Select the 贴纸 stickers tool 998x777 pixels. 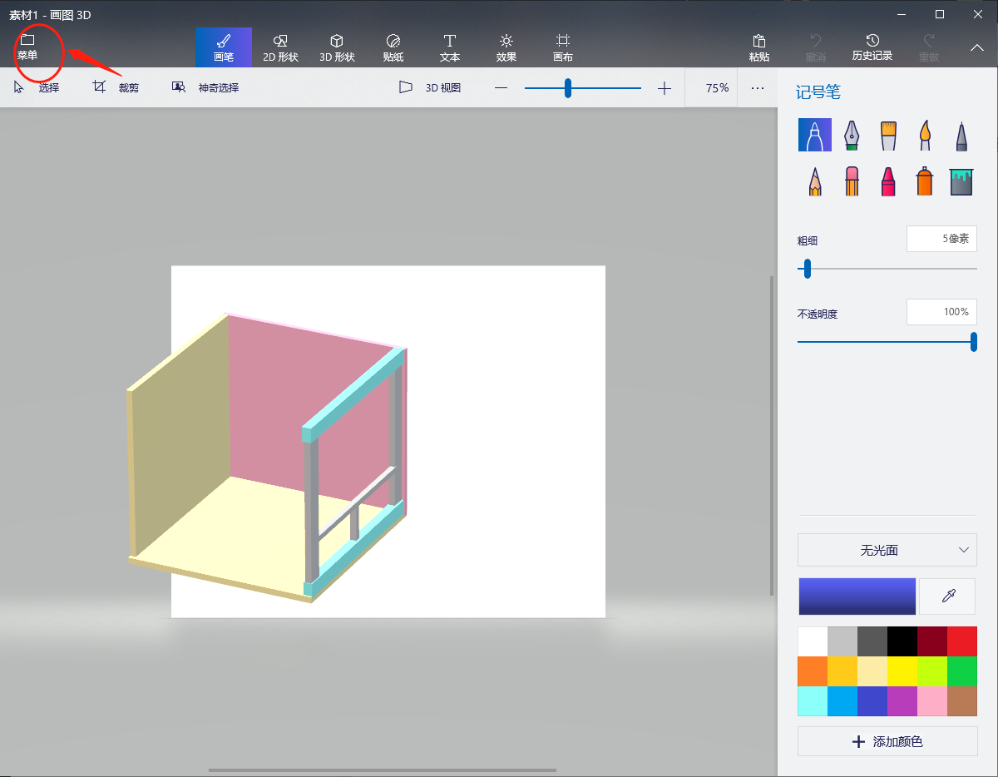pos(393,47)
